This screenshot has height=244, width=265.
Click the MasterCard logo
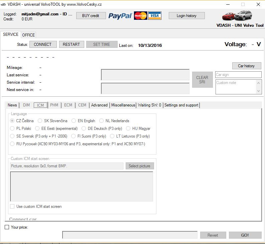point(140,16)
